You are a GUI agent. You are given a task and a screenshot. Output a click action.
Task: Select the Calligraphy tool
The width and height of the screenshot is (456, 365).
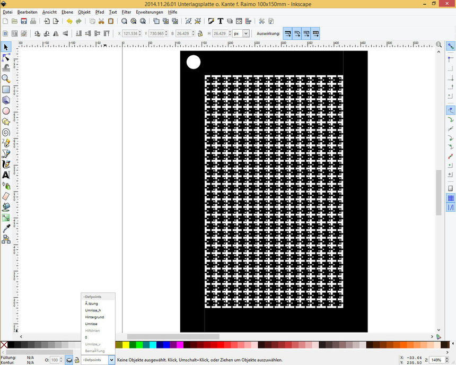[x=6, y=164]
